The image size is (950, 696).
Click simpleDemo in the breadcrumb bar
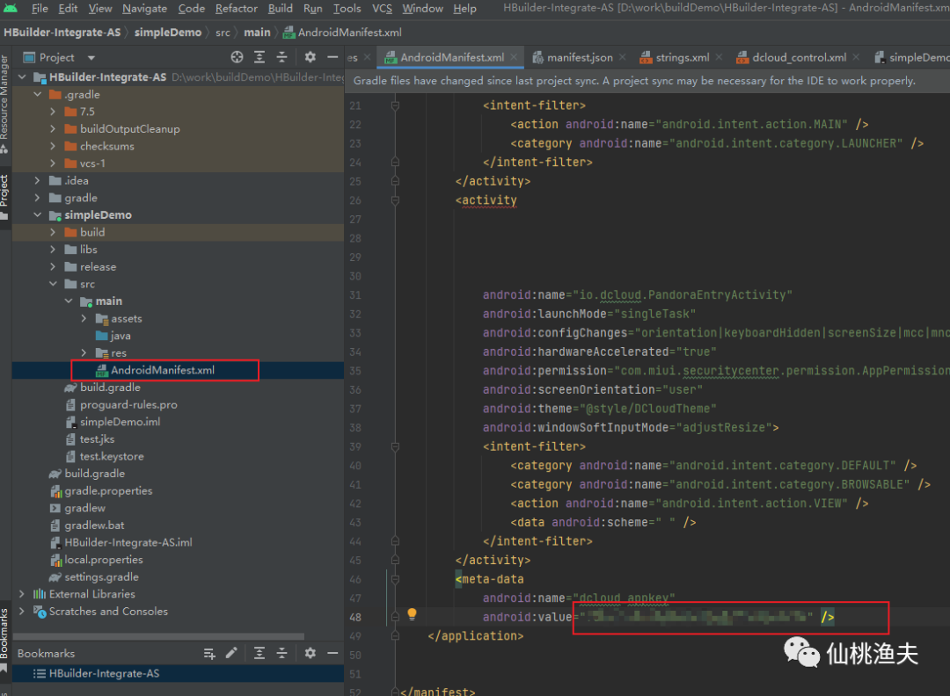point(168,33)
